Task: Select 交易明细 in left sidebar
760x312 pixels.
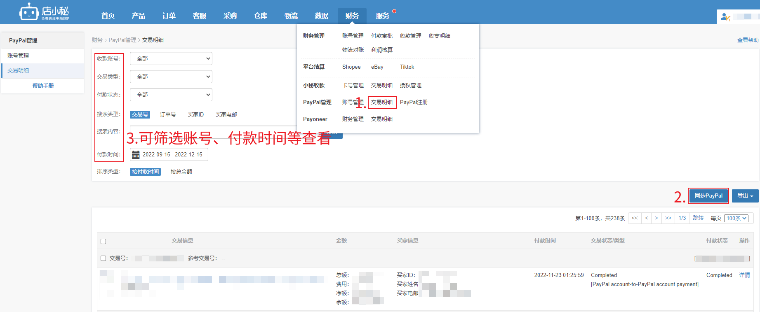Action: (43, 70)
